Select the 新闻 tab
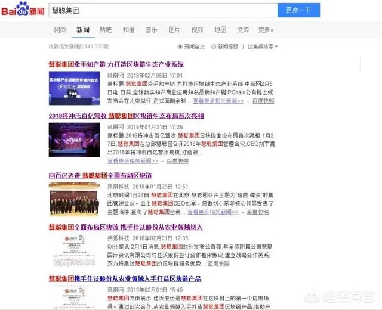The width and height of the screenshot is (382, 310). pos(83,30)
